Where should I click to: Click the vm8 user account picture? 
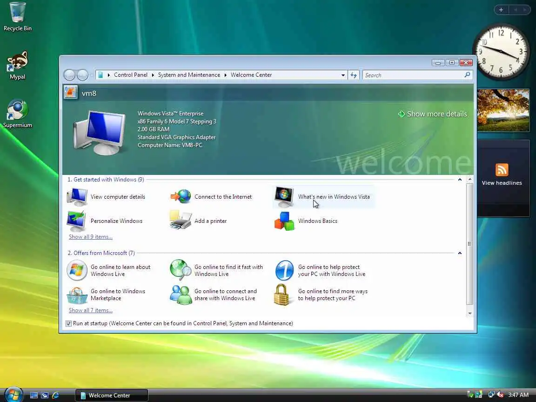click(70, 92)
